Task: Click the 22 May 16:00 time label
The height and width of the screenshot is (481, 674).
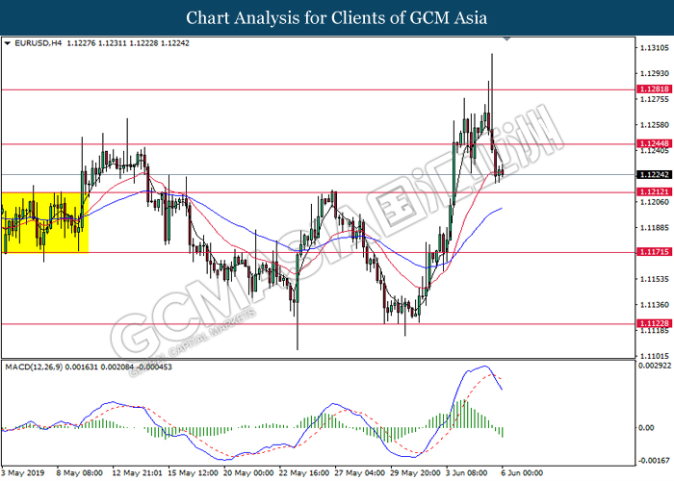Action: click(x=304, y=472)
